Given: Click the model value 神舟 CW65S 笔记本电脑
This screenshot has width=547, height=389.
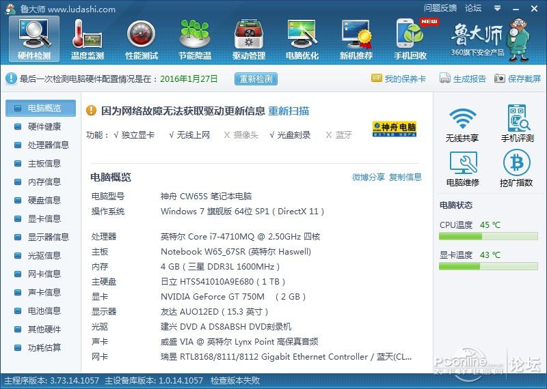Looking at the screenshot, I should (206, 196).
